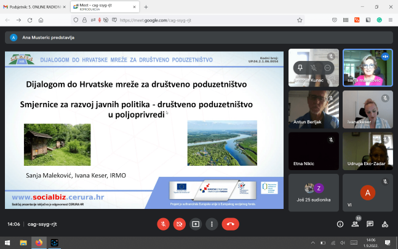Open the chat messages panel
Screen dimensions: 398x249
(370, 224)
